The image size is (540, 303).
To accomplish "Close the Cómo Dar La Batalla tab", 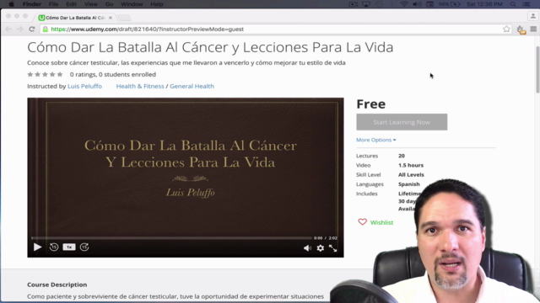I will pos(111,18).
